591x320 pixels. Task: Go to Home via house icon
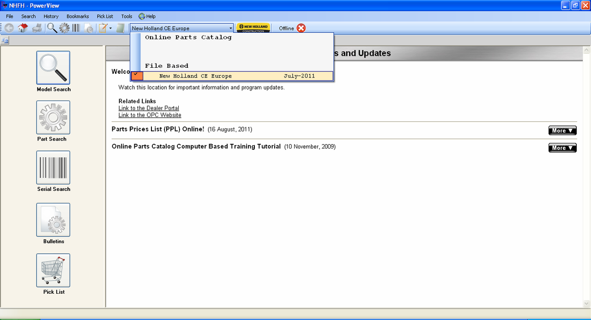(23, 28)
